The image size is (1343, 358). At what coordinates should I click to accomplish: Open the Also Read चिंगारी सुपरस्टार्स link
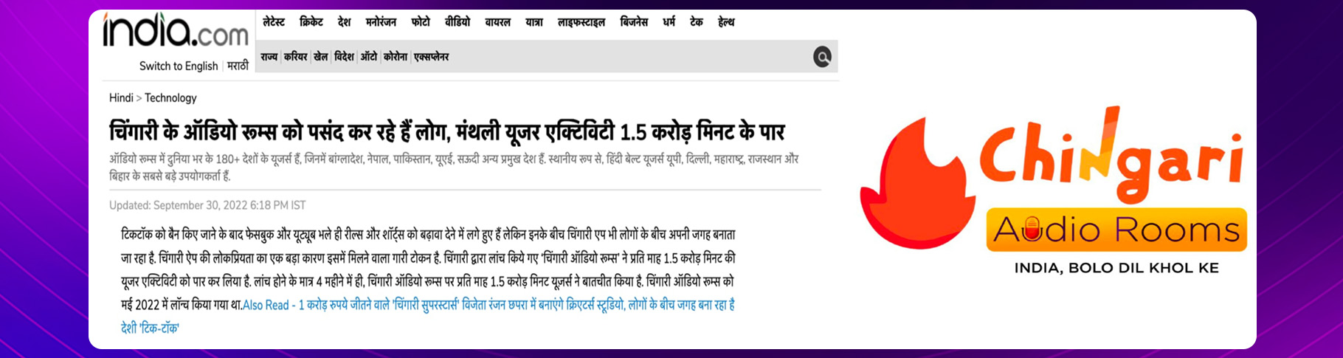[488, 305]
